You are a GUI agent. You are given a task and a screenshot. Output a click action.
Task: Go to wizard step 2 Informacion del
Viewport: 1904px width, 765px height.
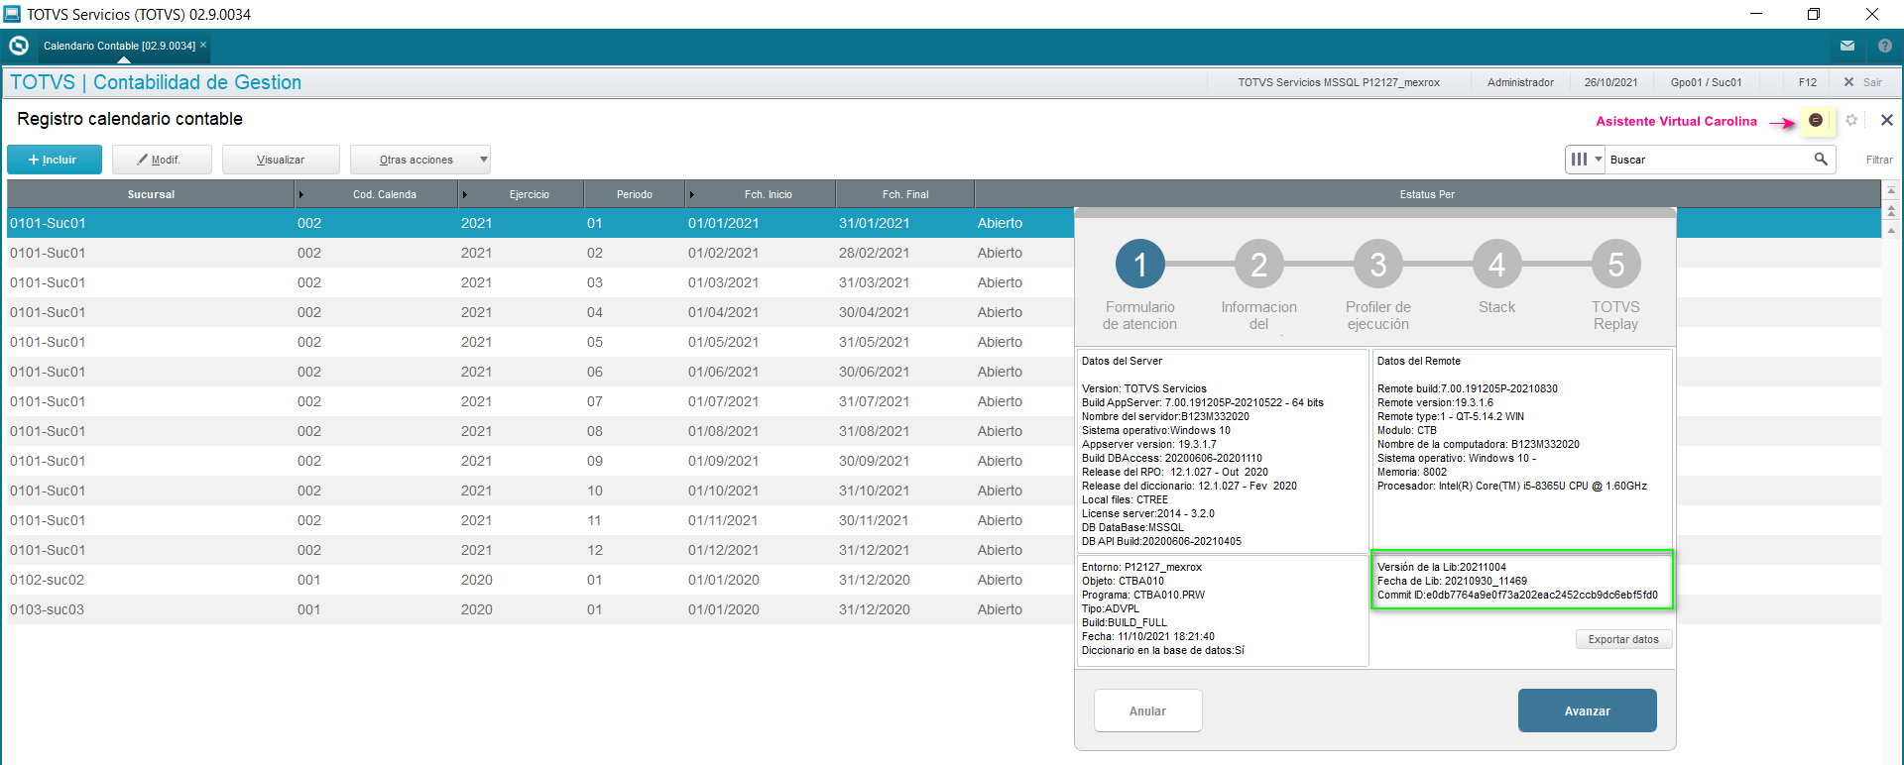pyautogui.click(x=1259, y=265)
